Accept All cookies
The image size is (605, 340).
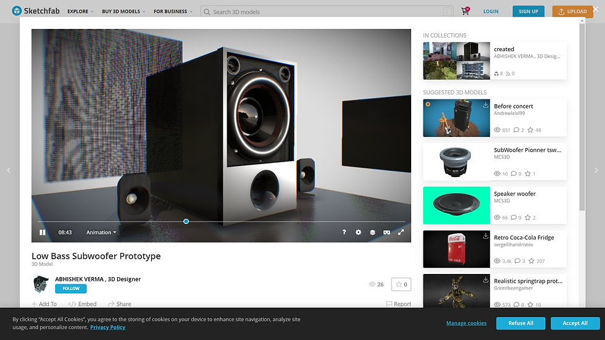coord(575,323)
